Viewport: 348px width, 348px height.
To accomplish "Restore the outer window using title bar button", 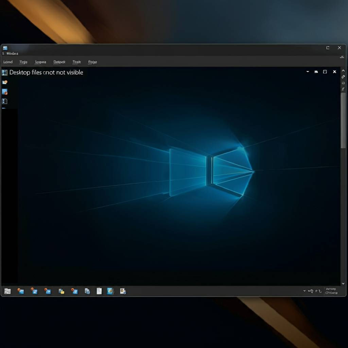I will click(x=328, y=48).
